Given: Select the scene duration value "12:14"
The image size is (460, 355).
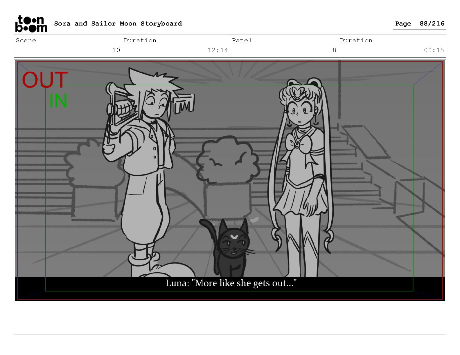Looking at the screenshot, I should coord(218,50).
